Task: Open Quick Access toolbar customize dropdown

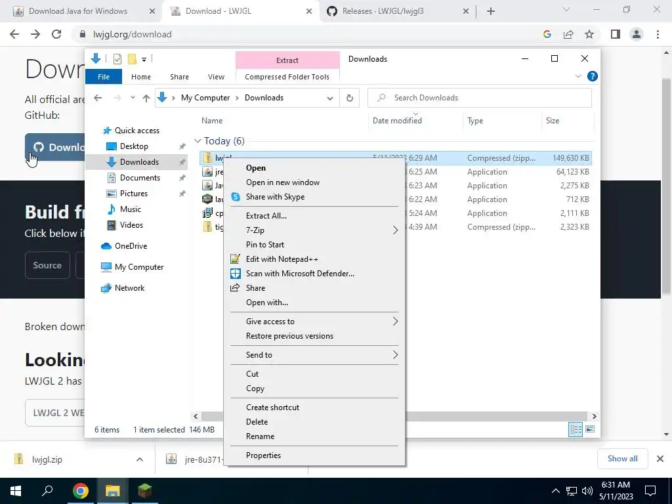Action: click(144, 59)
